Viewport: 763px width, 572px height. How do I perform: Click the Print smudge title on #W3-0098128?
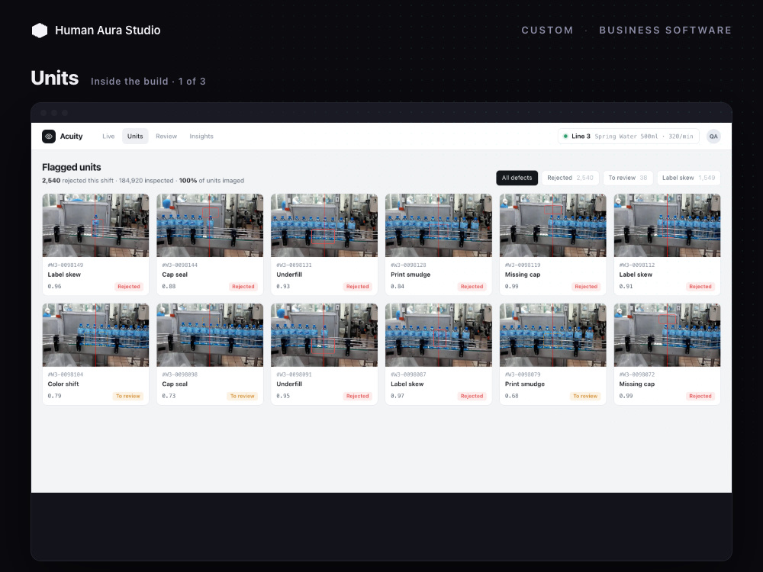pyautogui.click(x=410, y=275)
